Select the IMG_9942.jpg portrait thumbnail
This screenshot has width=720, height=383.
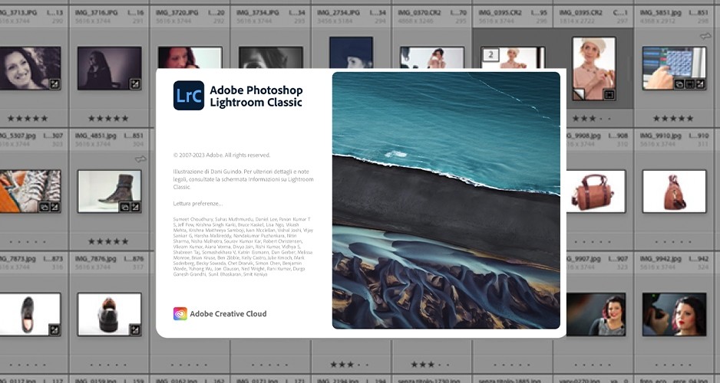pos(674,314)
